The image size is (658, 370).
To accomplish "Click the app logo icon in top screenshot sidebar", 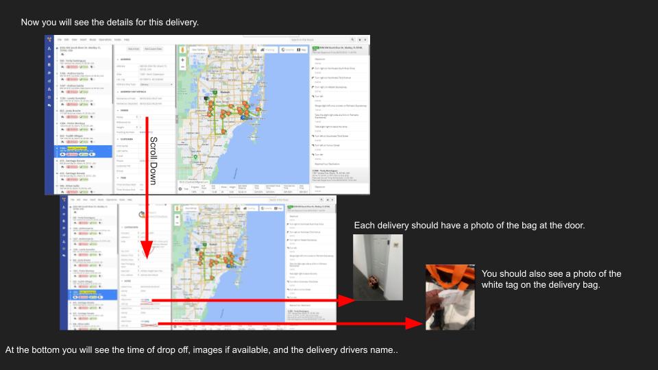I will point(49,40).
